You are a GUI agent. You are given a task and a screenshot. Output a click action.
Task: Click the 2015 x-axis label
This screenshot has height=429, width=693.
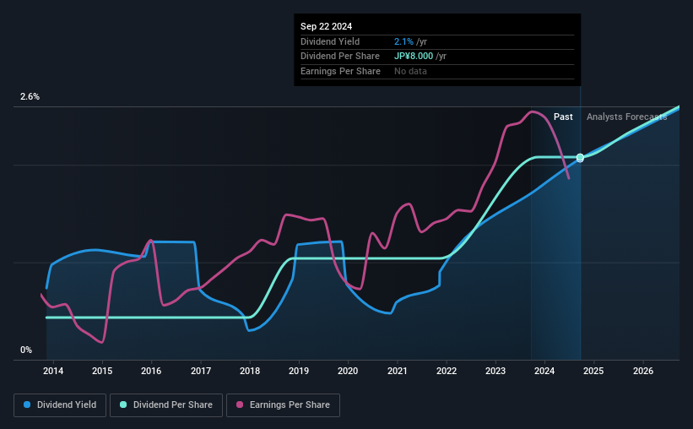click(x=102, y=371)
